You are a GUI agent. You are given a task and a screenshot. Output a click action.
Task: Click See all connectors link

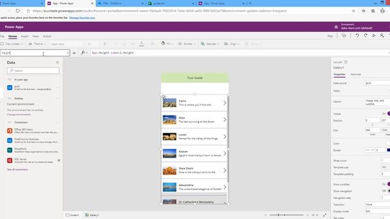point(18,169)
